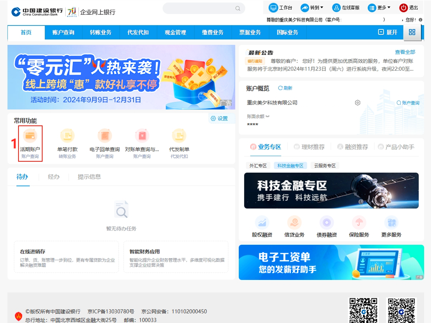Select the 业务专区 tab
This screenshot has height=323, width=431.
266,147
